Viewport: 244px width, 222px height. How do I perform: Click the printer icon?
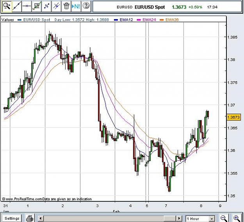click(x=30, y=218)
